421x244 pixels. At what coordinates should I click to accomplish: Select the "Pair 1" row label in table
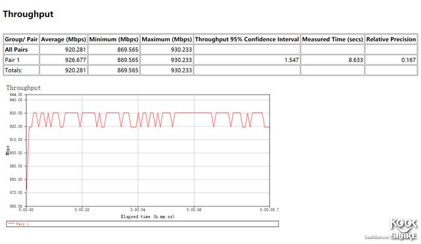[12, 60]
